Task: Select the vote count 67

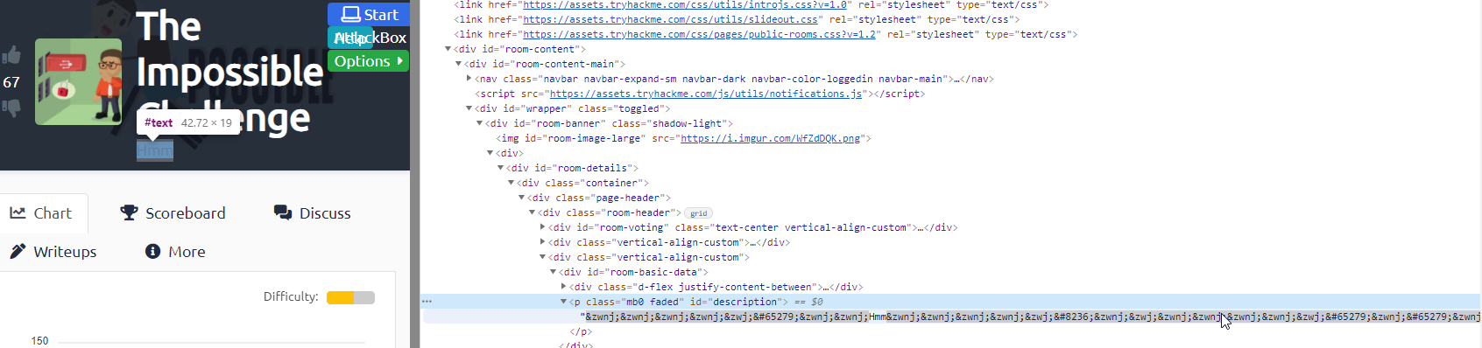Action: click(11, 82)
